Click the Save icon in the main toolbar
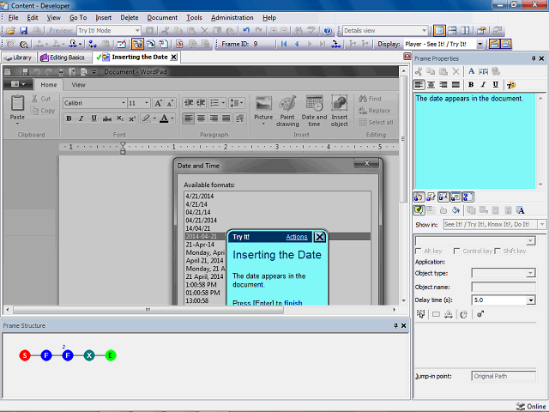The width and height of the screenshot is (549, 412). point(23,31)
